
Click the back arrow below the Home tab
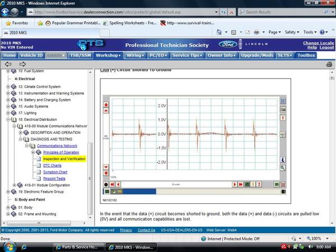click(x=8, y=64)
